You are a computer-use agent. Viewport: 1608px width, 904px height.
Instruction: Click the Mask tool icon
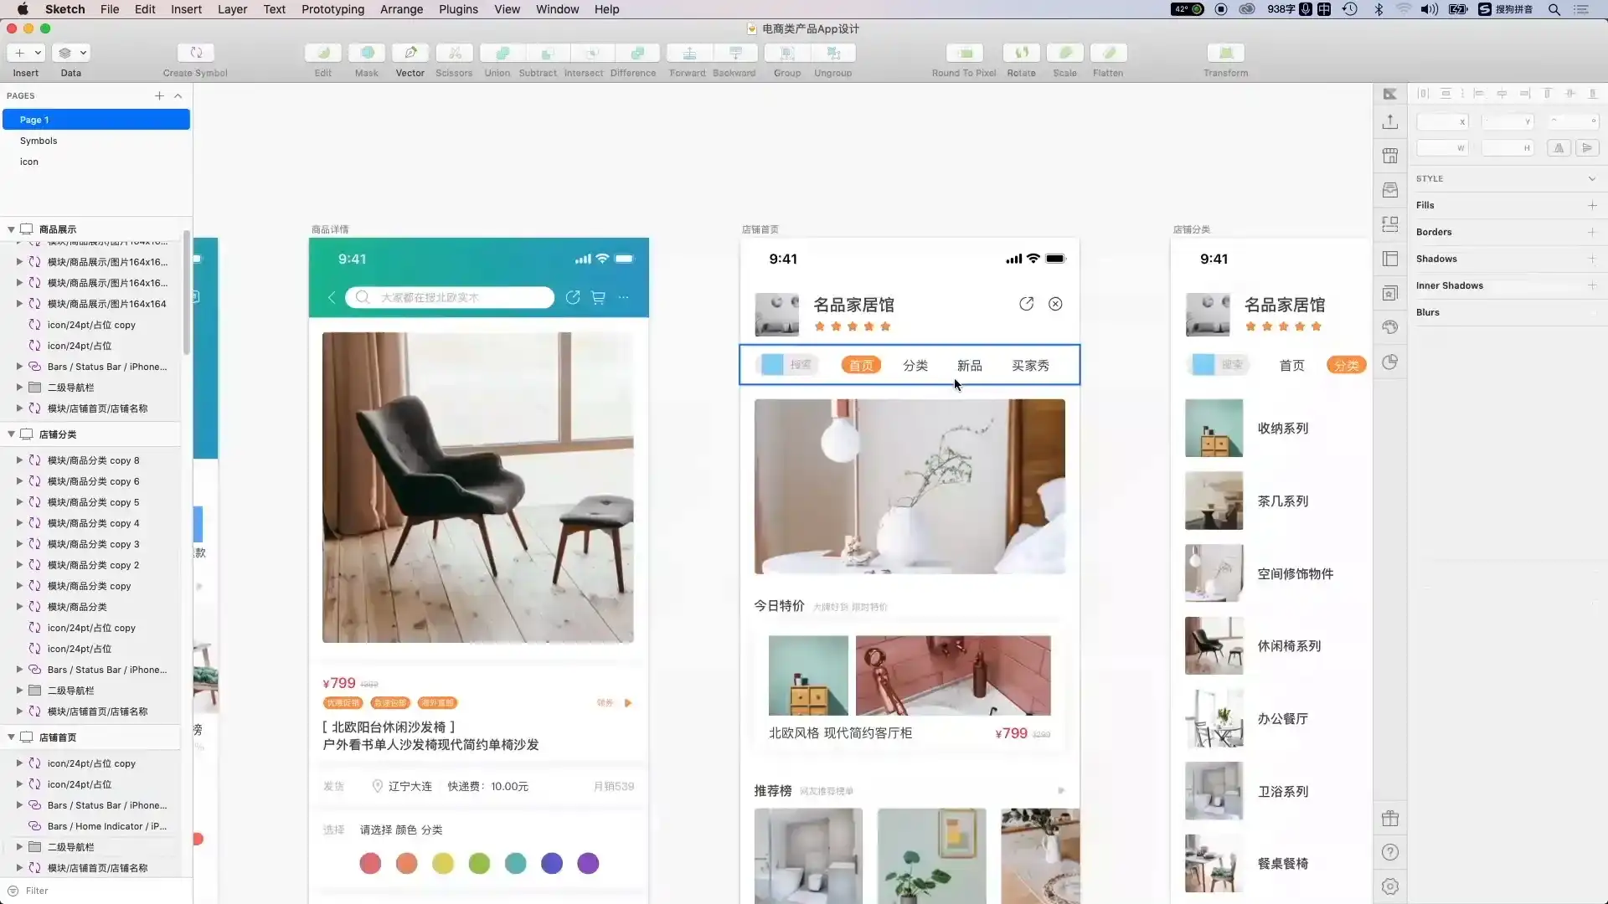click(x=367, y=54)
